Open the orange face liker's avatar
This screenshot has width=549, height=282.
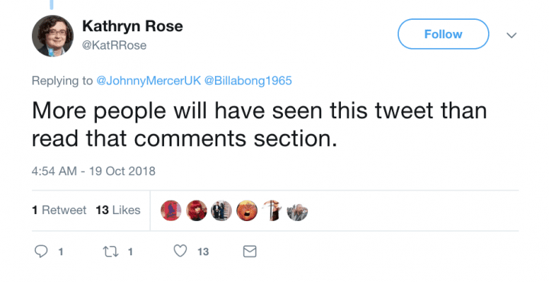point(247,210)
